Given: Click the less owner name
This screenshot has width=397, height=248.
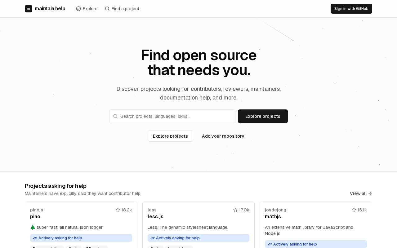Looking at the screenshot, I should 152,210.
